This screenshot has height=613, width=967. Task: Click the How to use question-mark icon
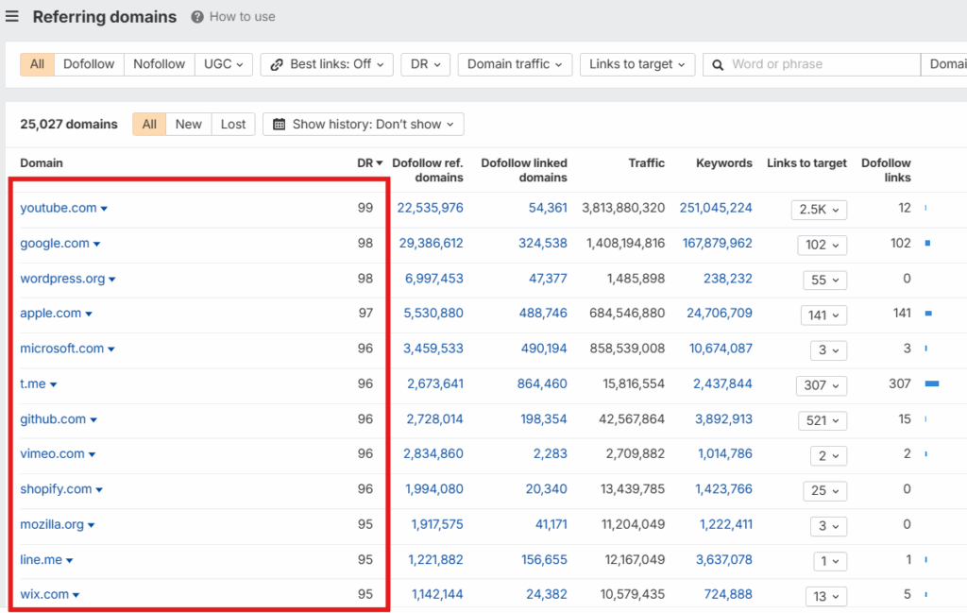197,17
